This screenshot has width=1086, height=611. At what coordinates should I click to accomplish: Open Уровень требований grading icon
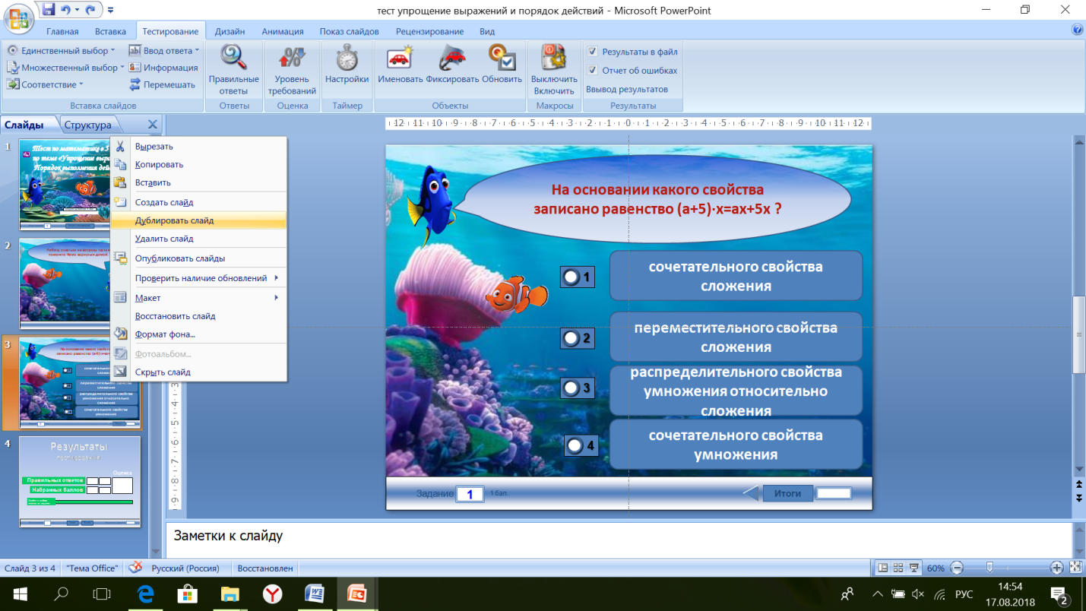tap(292, 58)
